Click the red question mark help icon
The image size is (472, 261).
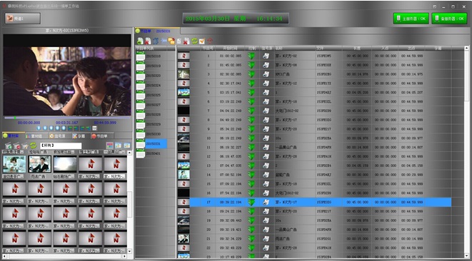click(210, 41)
